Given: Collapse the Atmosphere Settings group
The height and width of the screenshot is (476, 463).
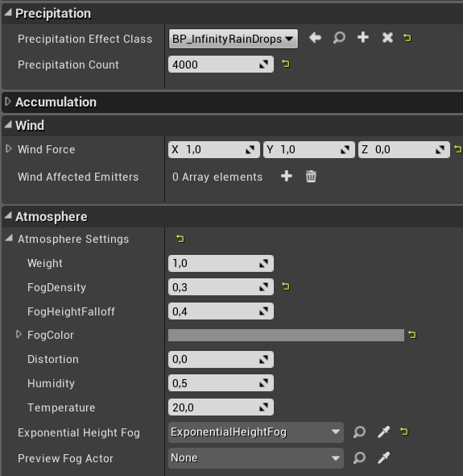Looking at the screenshot, I should click(9, 239).
